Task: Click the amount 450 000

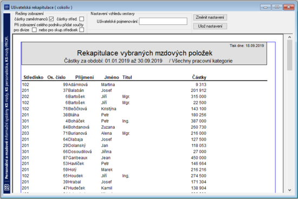Action: tap(199, 158)
